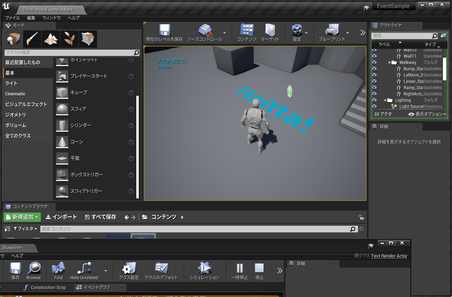The width and height of the screenshot is (452, 297).
Task: Click help icon beside シリンダー
Action: click(x=131, y=125)
